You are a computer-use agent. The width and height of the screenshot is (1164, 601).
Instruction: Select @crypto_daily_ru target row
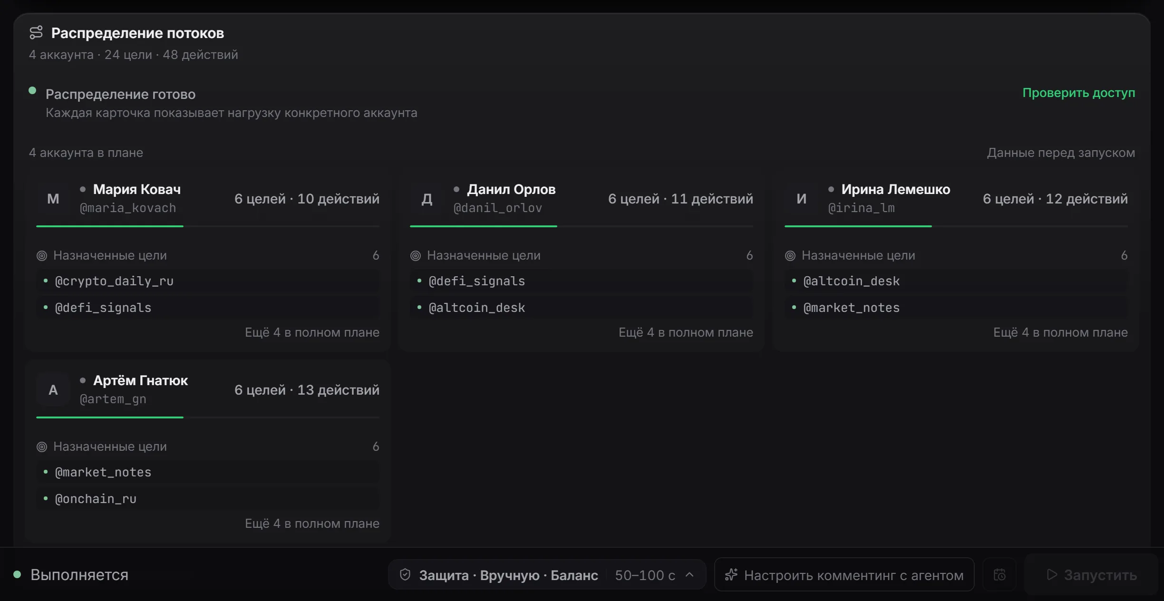(x=208, y=281)
